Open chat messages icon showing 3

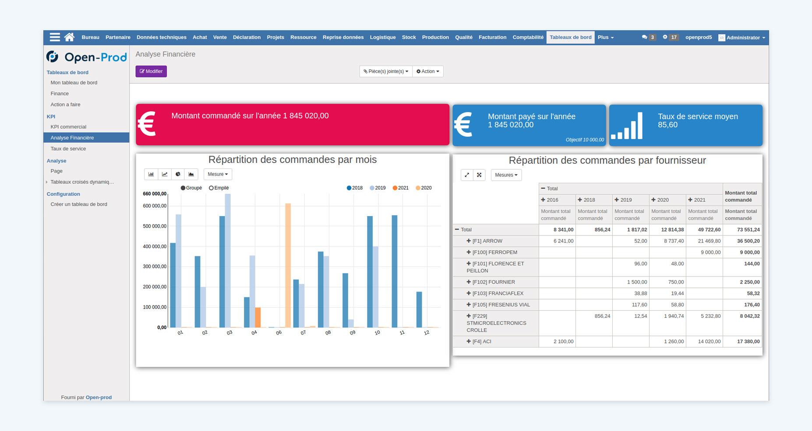[x=648, y=37]
